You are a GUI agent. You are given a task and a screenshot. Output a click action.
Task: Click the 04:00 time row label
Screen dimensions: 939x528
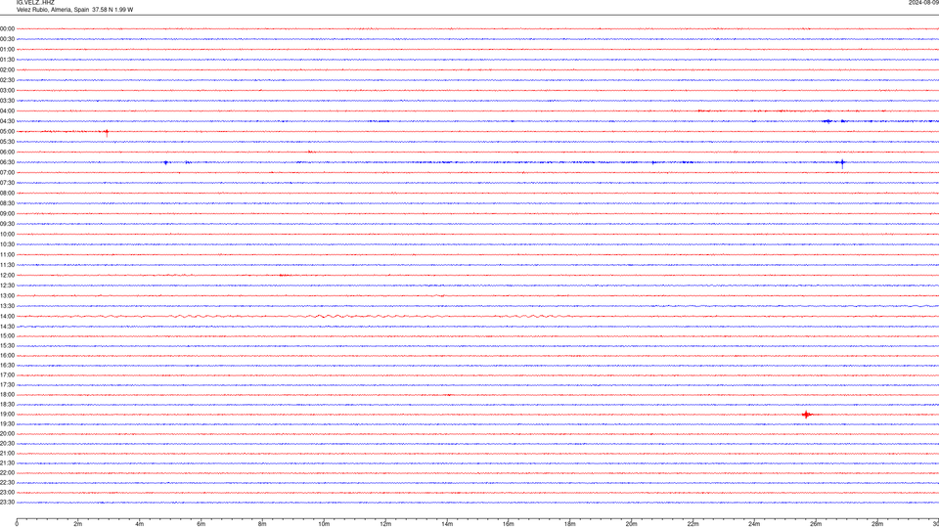pyautogui.click(x=7, y=111)
